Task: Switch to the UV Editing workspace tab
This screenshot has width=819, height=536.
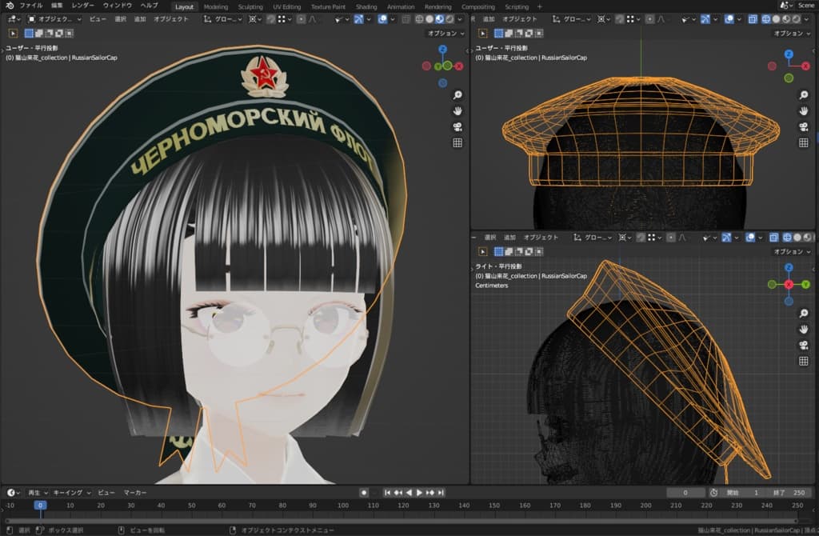Action: (286, 6)
